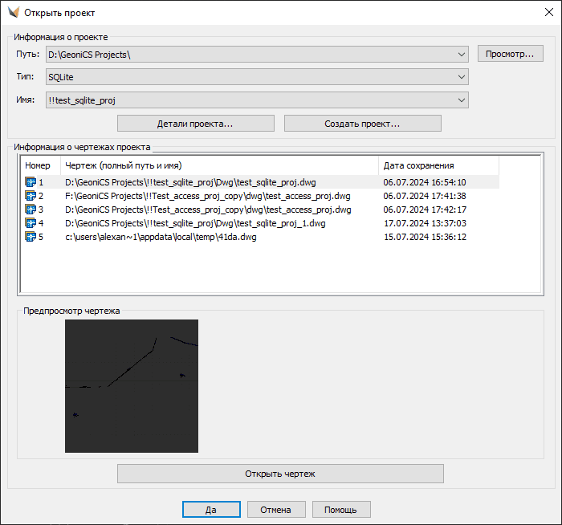562x525 pixels.
Task: Click the application logo in title bar
Action: click(13, 13)
